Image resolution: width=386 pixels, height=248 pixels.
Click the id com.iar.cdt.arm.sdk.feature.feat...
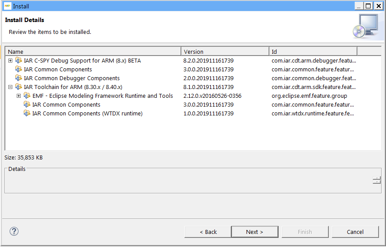pos(314,87)
